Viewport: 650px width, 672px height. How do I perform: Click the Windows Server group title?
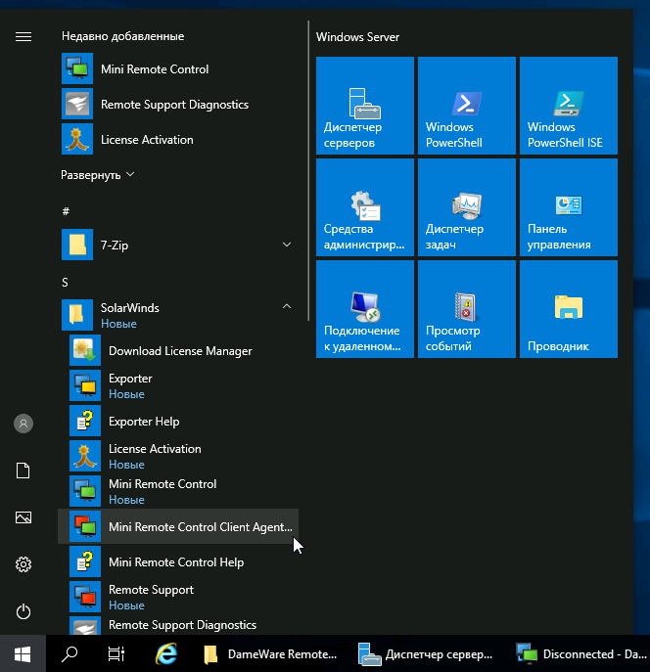(x=357, y=37)
